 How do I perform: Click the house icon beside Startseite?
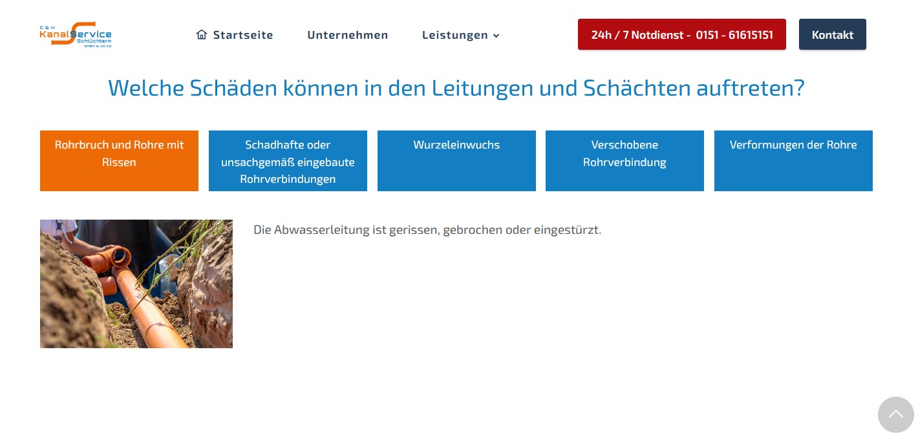(x=202, y=35)
